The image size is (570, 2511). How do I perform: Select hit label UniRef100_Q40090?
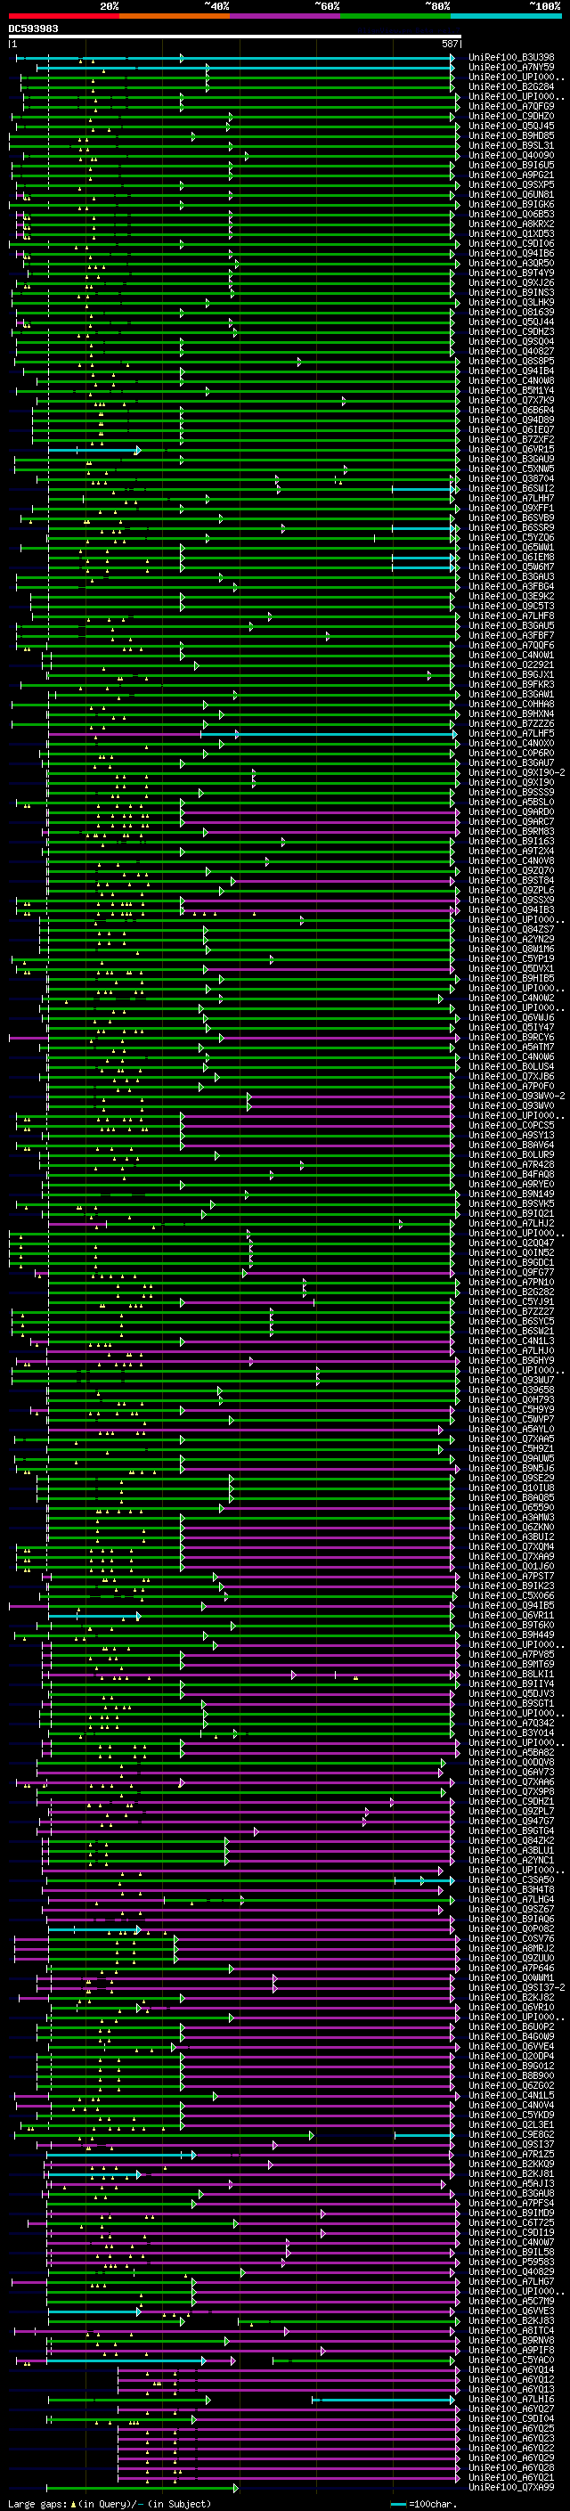point(511,155)
